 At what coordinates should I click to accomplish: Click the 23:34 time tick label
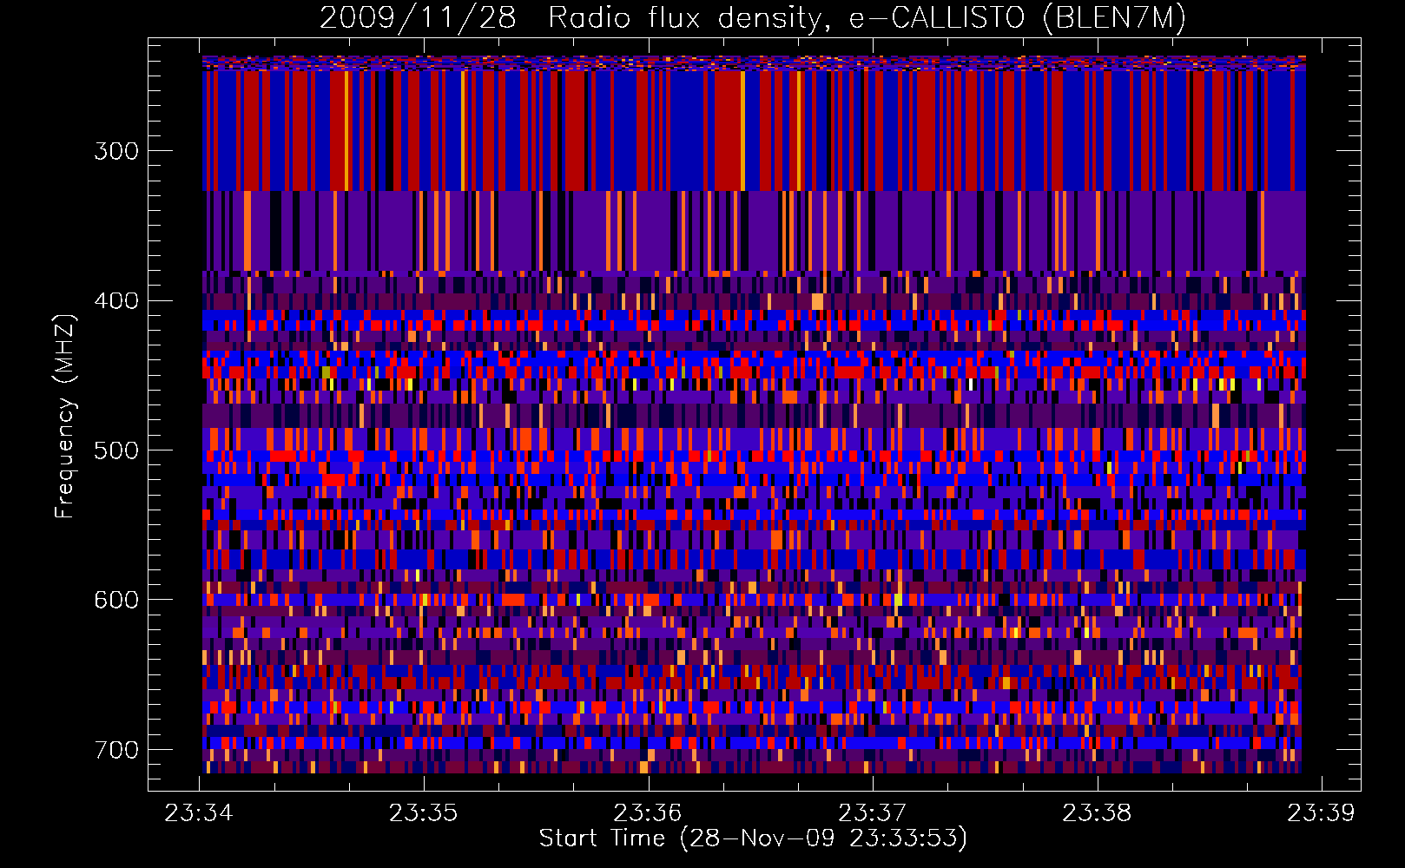coord(199,813)
